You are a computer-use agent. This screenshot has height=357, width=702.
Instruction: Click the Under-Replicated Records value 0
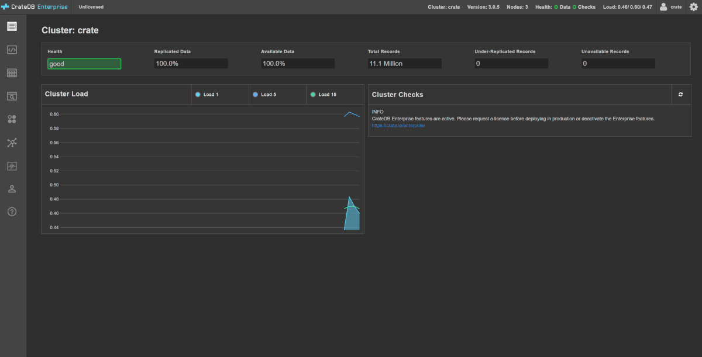[511, 64]
